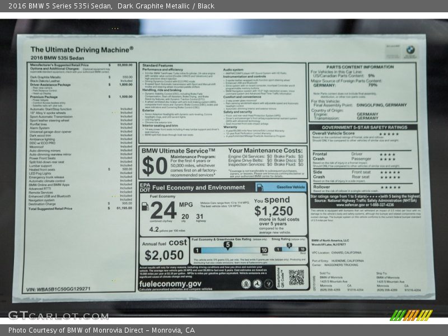The image size is (448, 336).
Task: Click the smartphone QR code
Action: pyautogui.click(x=296, y=277)
